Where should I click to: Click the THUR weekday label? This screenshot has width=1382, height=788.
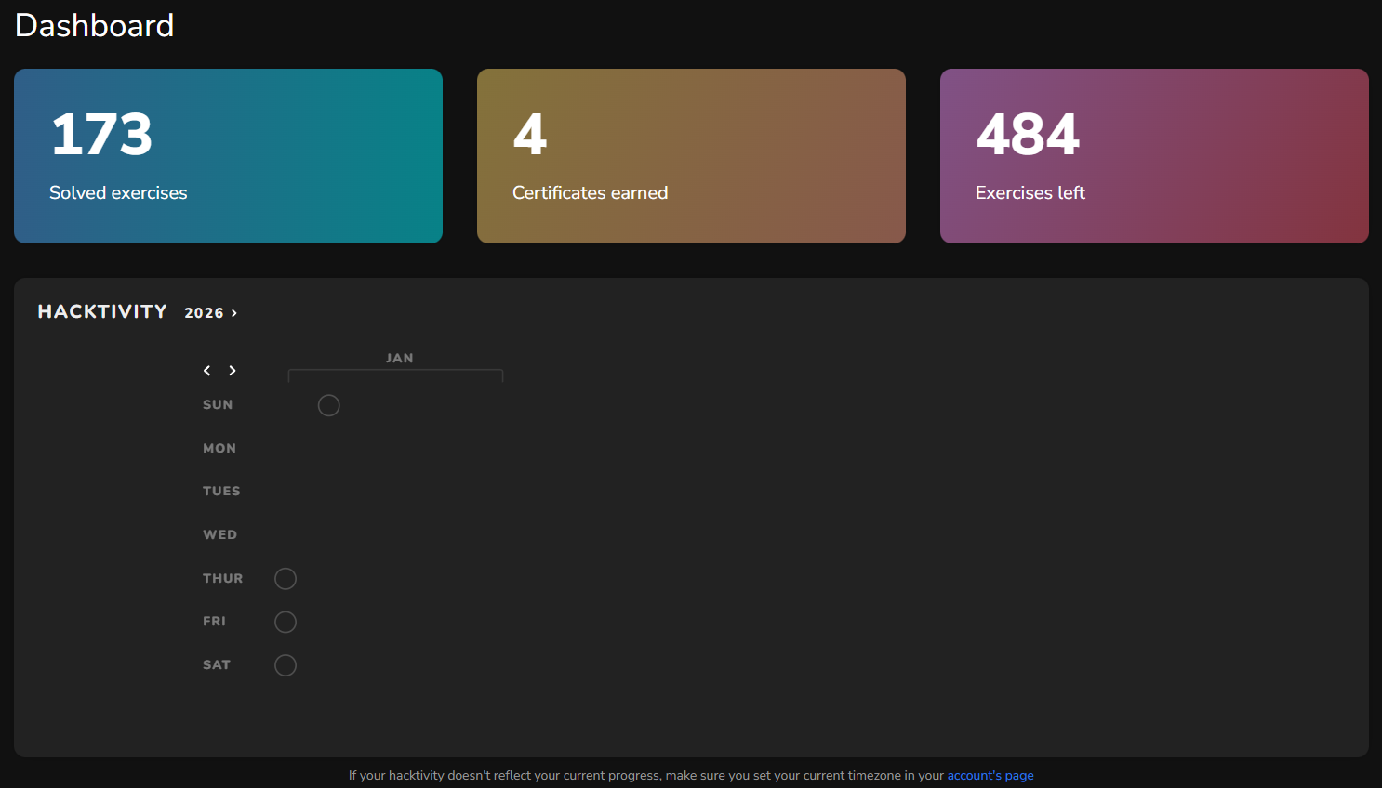point(222,578)
